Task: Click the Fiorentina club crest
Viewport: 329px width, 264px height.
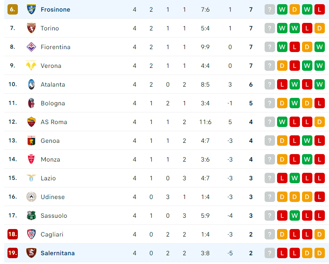Action: [31, 47]
